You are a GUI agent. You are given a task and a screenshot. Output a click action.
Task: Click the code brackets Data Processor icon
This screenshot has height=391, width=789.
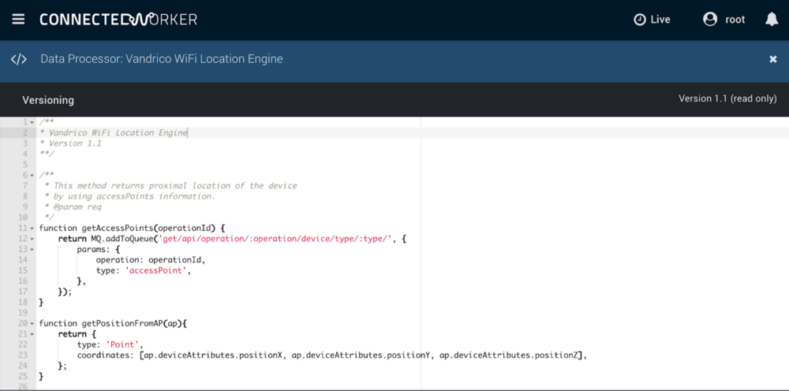pos(19,59)
